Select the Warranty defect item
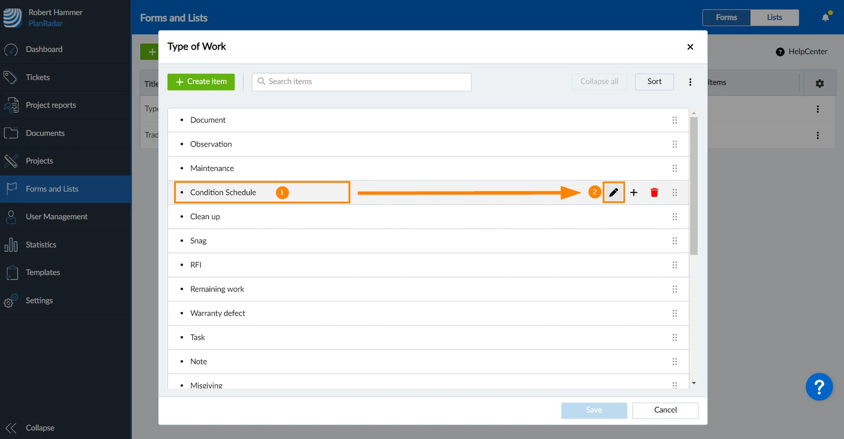 (x=428, y=314)
